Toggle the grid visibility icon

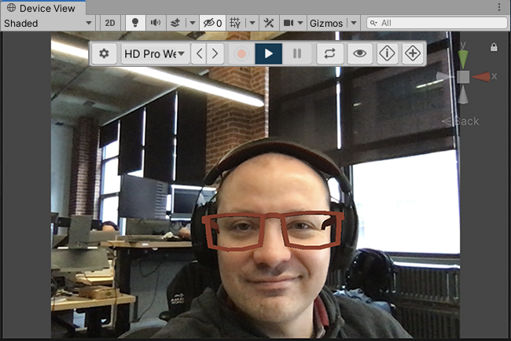point(235,23)
